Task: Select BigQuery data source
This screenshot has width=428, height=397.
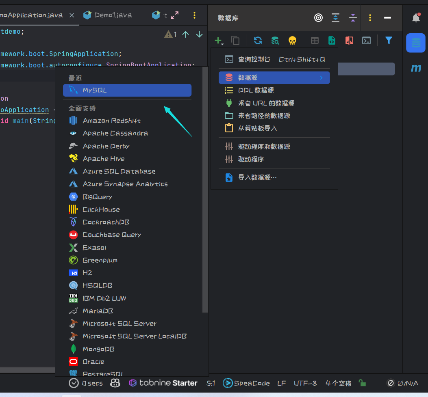Action: click(127, 197)
